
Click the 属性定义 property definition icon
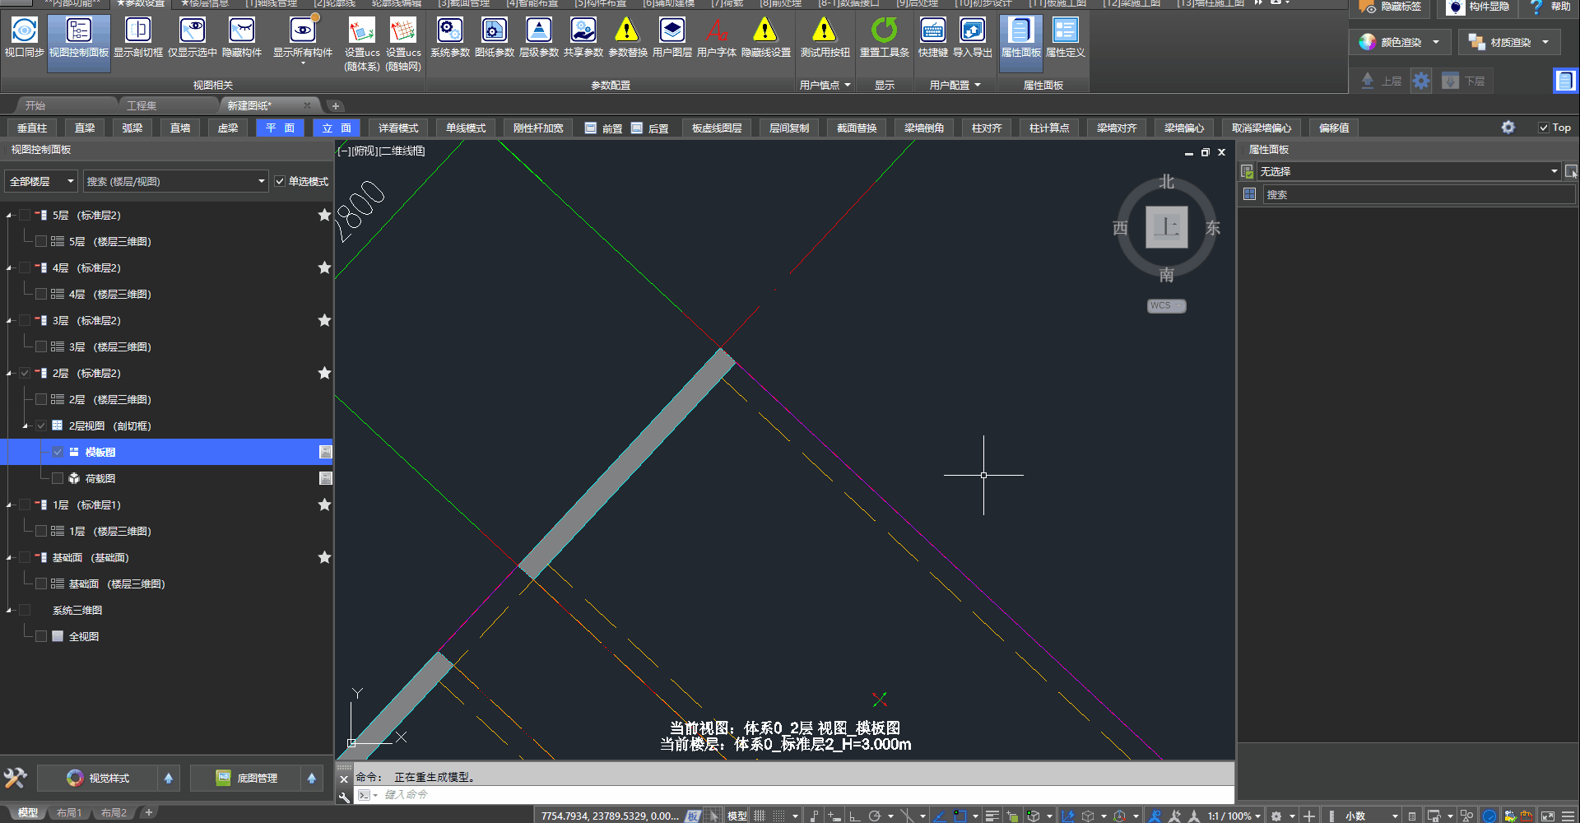1065,37
